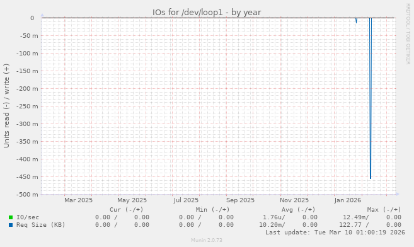414x247 pixels.
Task: Click the '-450 m' y-axis label
Action: click(x=27, y=177)
